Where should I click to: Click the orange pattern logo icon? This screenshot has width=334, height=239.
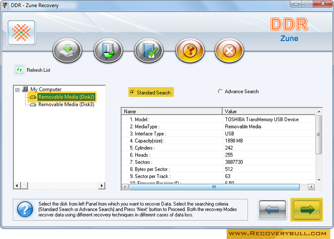click(x=21, y=32)
